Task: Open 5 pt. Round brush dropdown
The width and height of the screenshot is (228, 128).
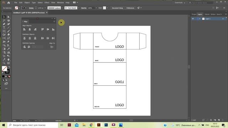Action: pos(79,8)
